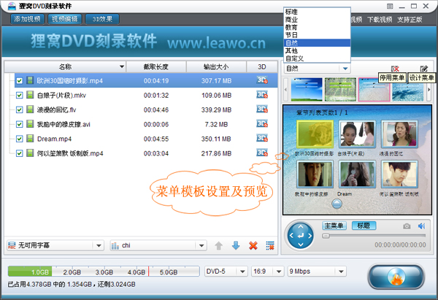Click the preview playback progress slider
This screenshot has width=438, height=300.
(374, 236)
